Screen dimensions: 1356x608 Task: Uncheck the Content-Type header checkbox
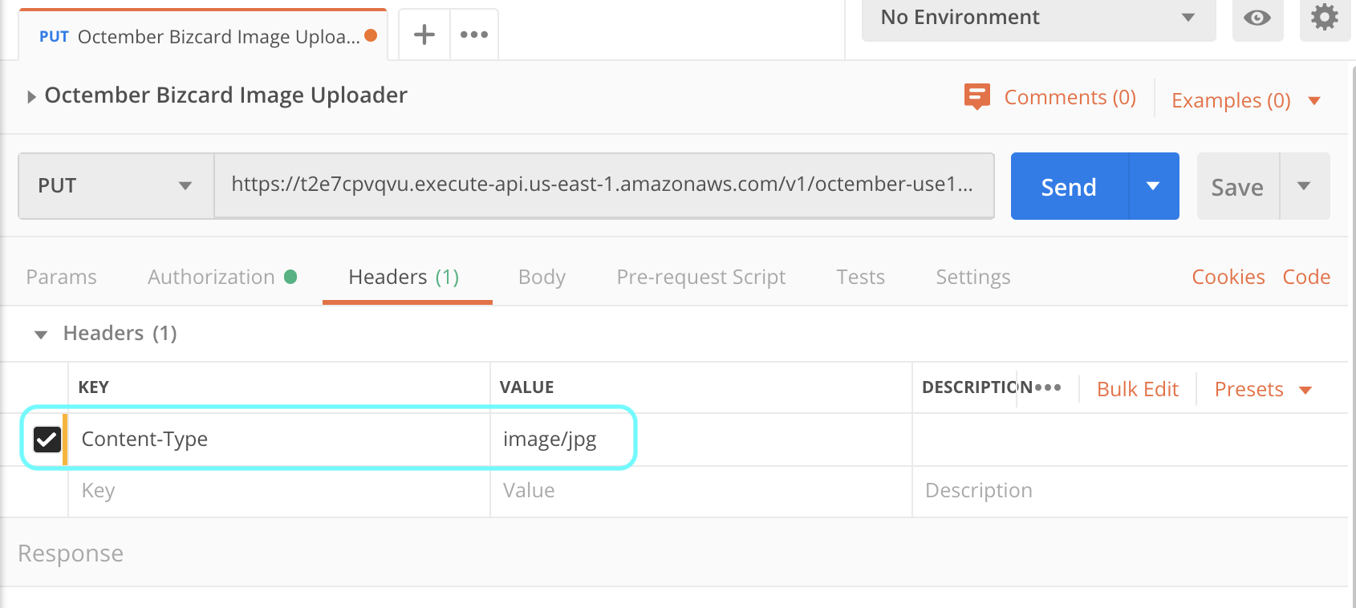pyautogui.click(x=47, y=439)
